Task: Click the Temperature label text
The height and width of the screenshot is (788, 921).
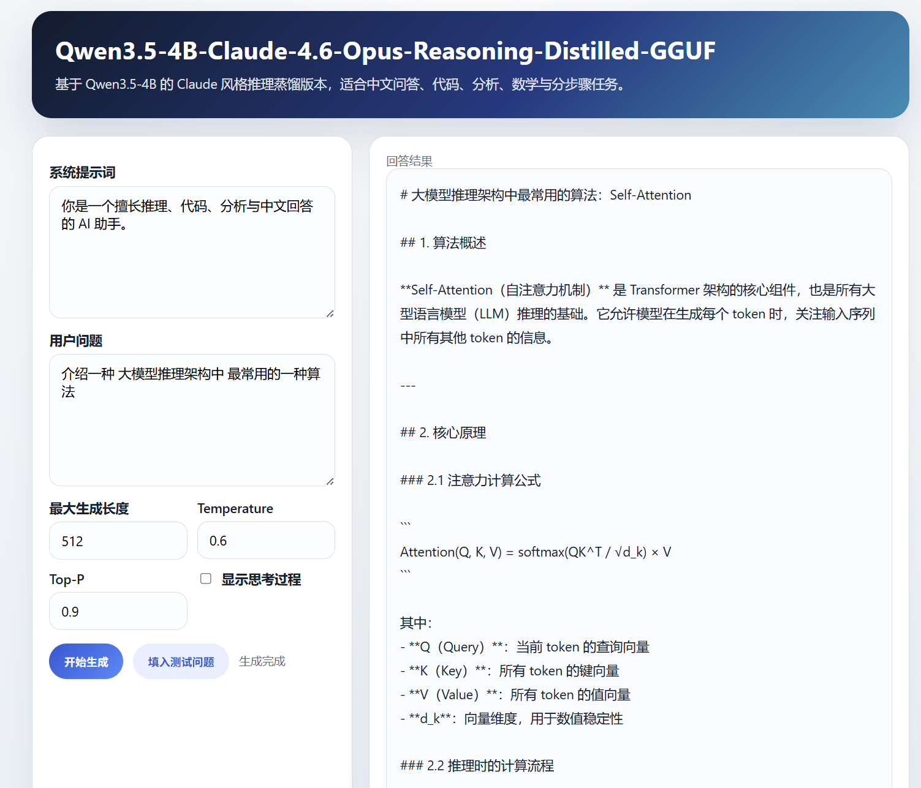Action: coord(235,508)
